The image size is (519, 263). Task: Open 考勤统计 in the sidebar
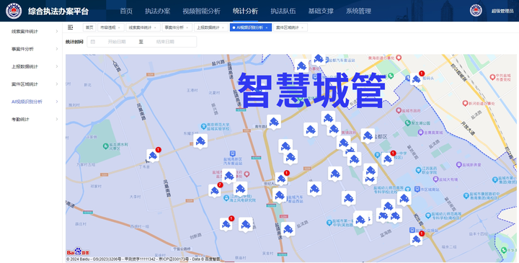[20, 119]
